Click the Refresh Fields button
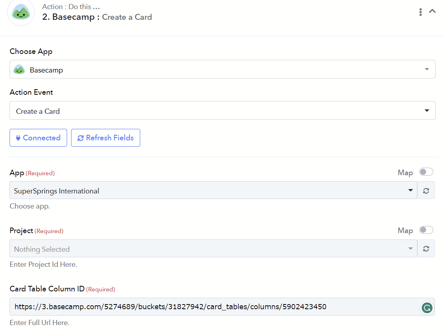The height and width of the screenshot is (333, 444). click(x=105, y=138)
